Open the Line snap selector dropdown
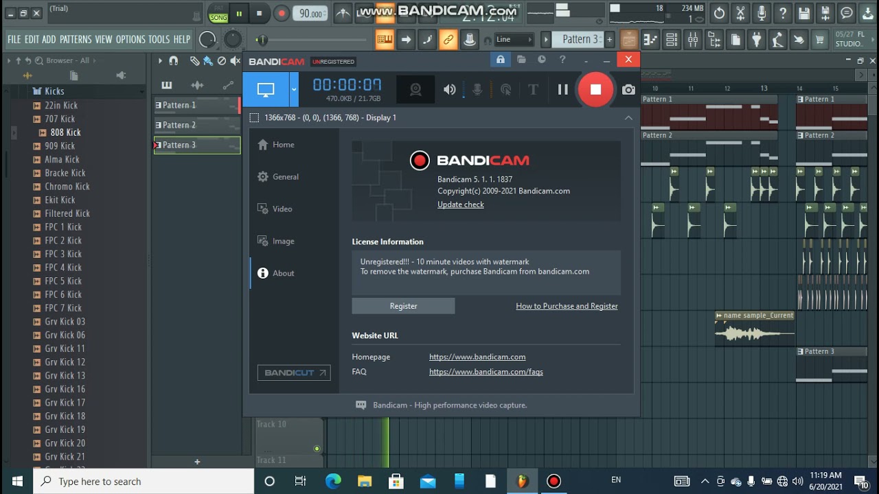The width and height of the screenshot is (879, 494). pyautogui.click(x=514, y=40)
